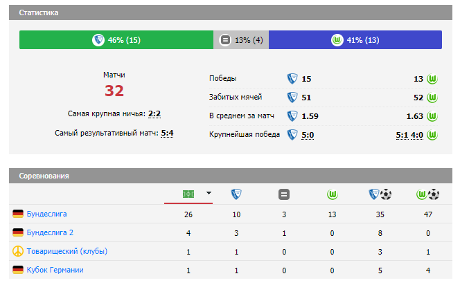Screen dimensions: 460x285
Task: Click the Wolfsburg logo column header
Action: [332, 194]
